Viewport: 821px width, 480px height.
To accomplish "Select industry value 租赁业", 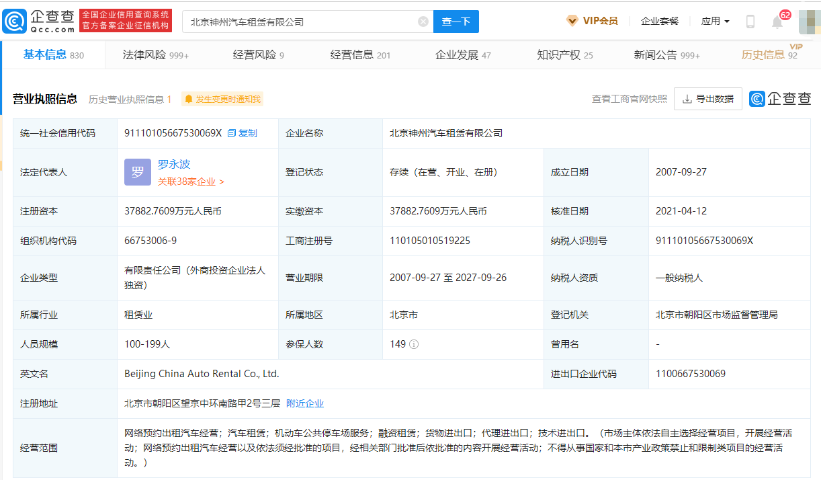I will [138, 315].
